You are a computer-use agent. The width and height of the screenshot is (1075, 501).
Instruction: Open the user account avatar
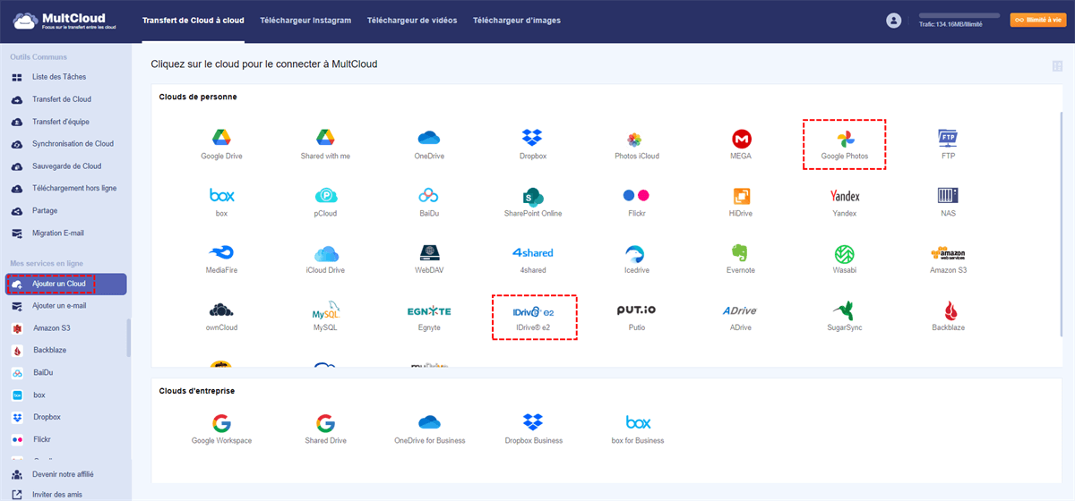click(893, 20)
